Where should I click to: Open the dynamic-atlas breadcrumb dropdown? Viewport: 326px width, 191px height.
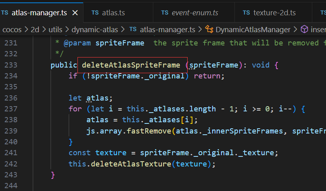click(x=96, y=29)
